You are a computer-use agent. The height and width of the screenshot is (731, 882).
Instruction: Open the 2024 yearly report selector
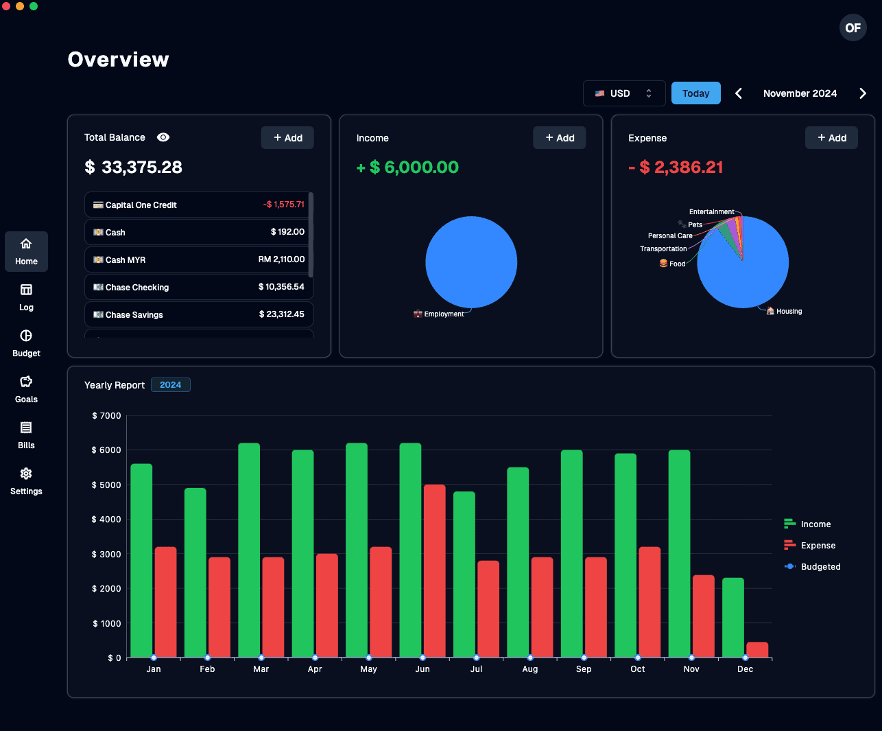point(171,385)
